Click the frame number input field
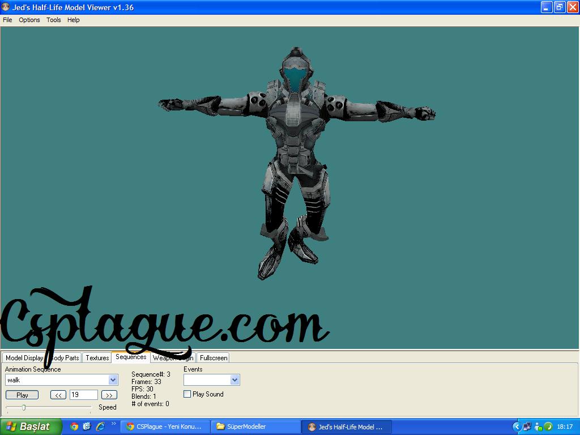Viewport: 580px width, 435px height. click(x=83, y=395)
